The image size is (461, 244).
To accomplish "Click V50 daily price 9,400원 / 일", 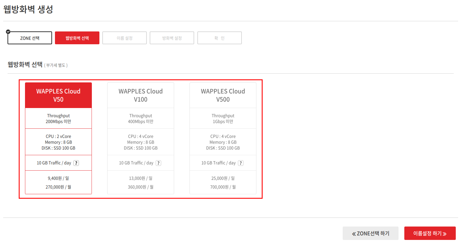I will [58, 178].
